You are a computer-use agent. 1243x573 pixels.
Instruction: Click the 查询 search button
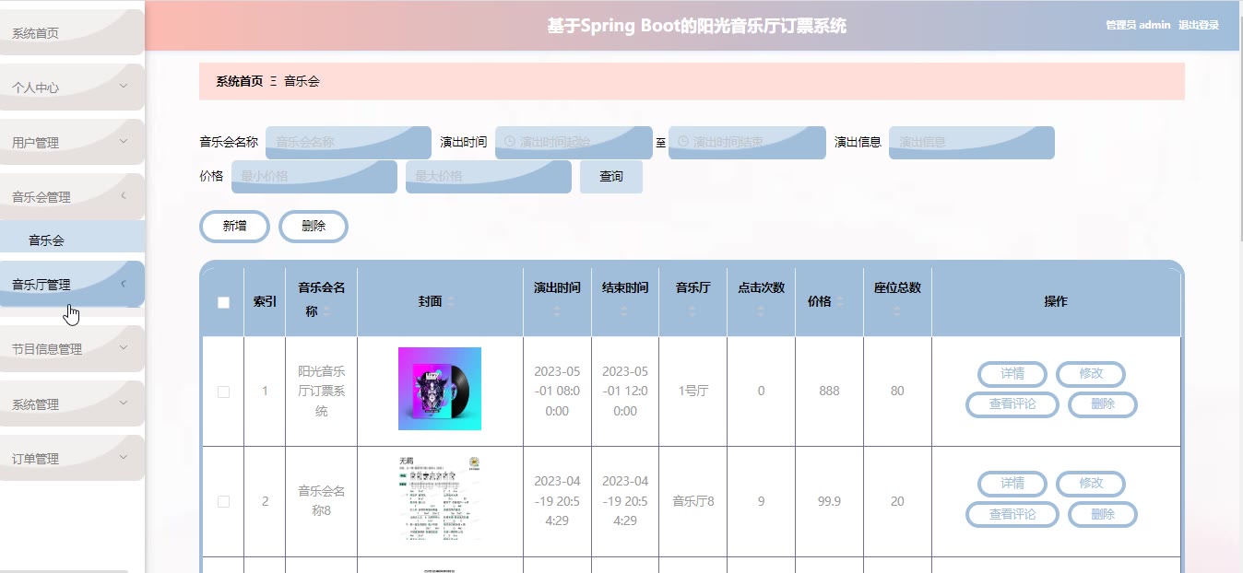(x=611, y=177)
